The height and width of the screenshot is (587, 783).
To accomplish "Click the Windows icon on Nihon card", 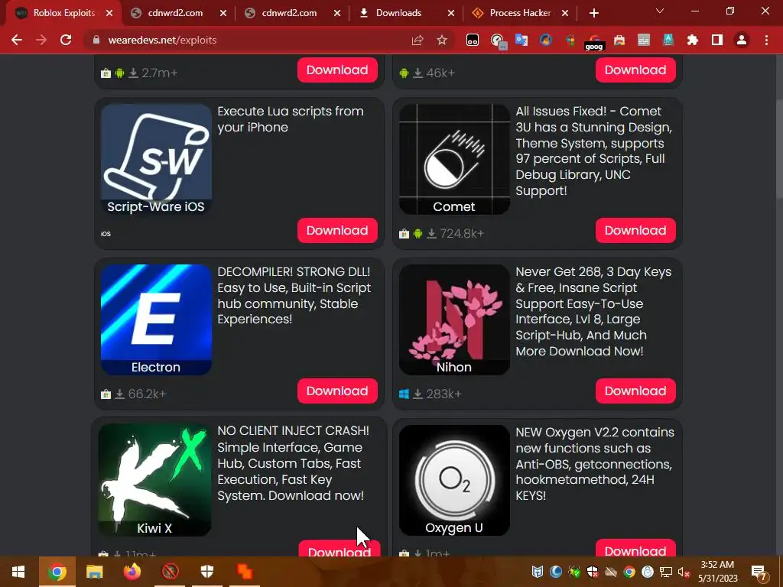I will pyautogui.click(x=404, y=394).
